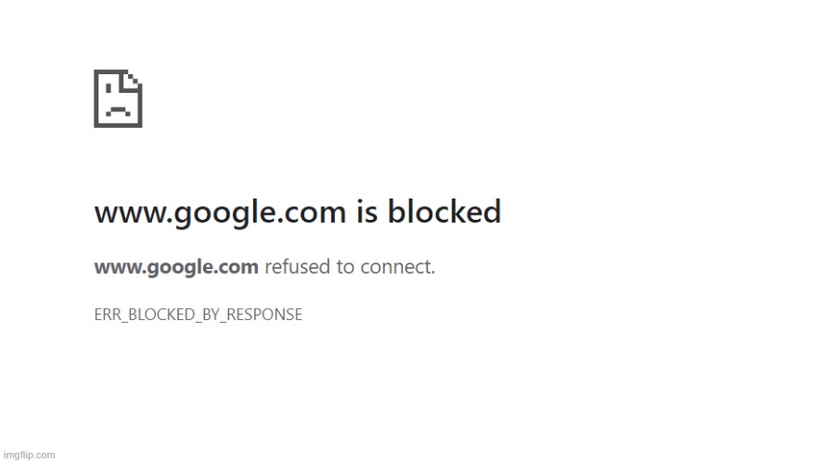This screenshot has width=836, height=463.
Task: Click "www" at the start of the heading
Action: click(x=122, y=212)
